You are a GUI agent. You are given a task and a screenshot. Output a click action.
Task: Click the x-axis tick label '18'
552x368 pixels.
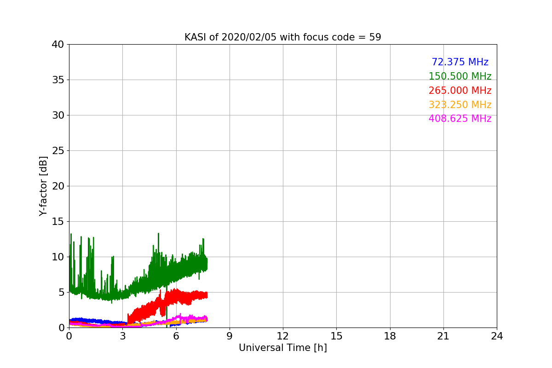pyautogui.click(x=390, y=336)
